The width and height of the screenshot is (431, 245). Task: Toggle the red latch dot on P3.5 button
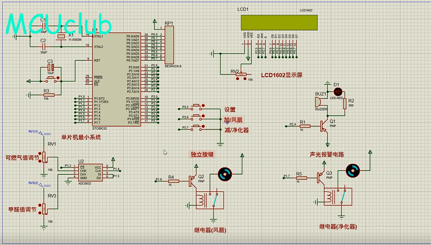point(203,105)
